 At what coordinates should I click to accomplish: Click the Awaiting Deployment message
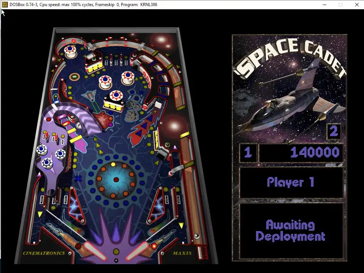tap(290, 230)
